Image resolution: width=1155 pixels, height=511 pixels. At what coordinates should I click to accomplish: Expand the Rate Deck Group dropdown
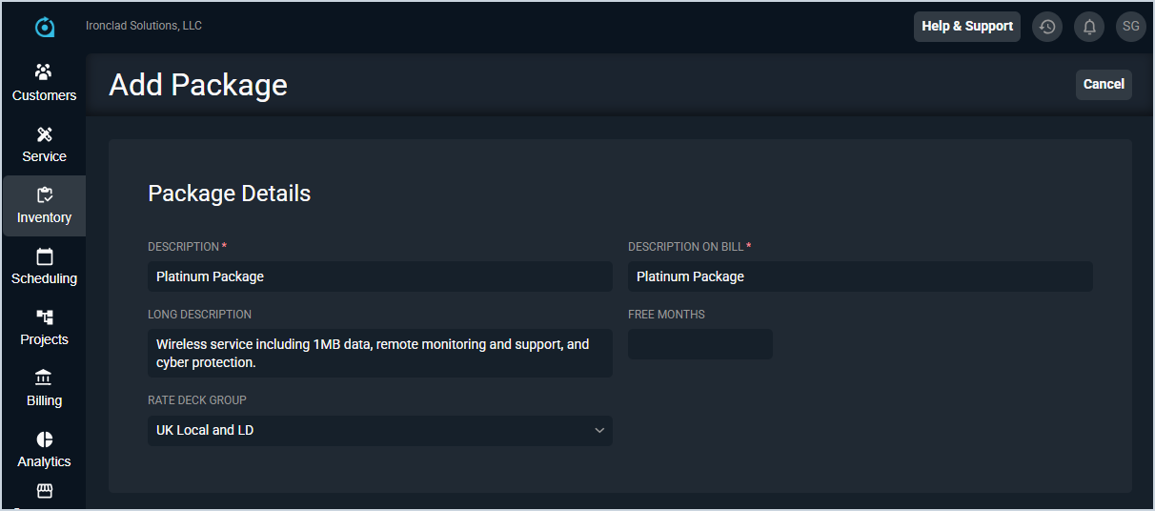tap(380, 430)
